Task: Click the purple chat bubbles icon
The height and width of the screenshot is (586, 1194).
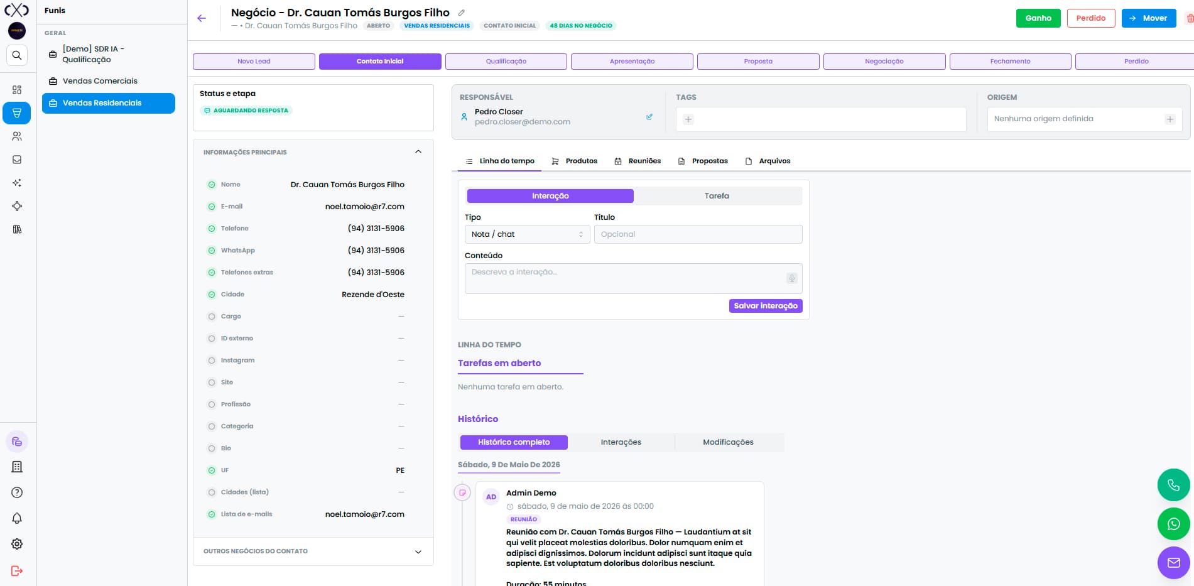Action: pos(17,442)
